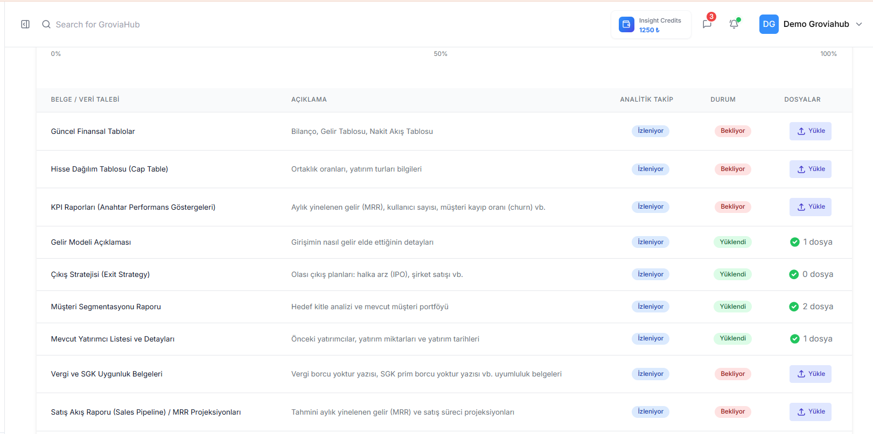The width and height of the screenshot is (873, 434).
Task: Click green checkmark for Müşteri Segmentasyonu Raporu
Action: coord(794,307)
